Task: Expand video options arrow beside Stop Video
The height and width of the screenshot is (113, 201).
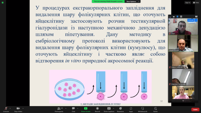Action: coord(23,108)
